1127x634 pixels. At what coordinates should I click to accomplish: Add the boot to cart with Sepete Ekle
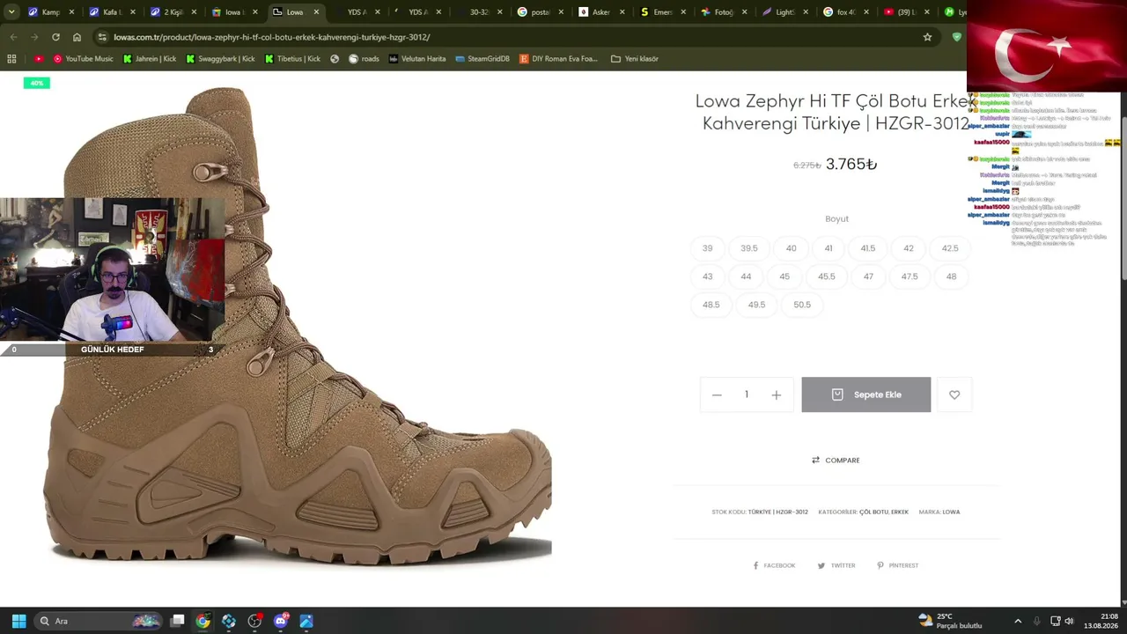(x=866, y=394)
